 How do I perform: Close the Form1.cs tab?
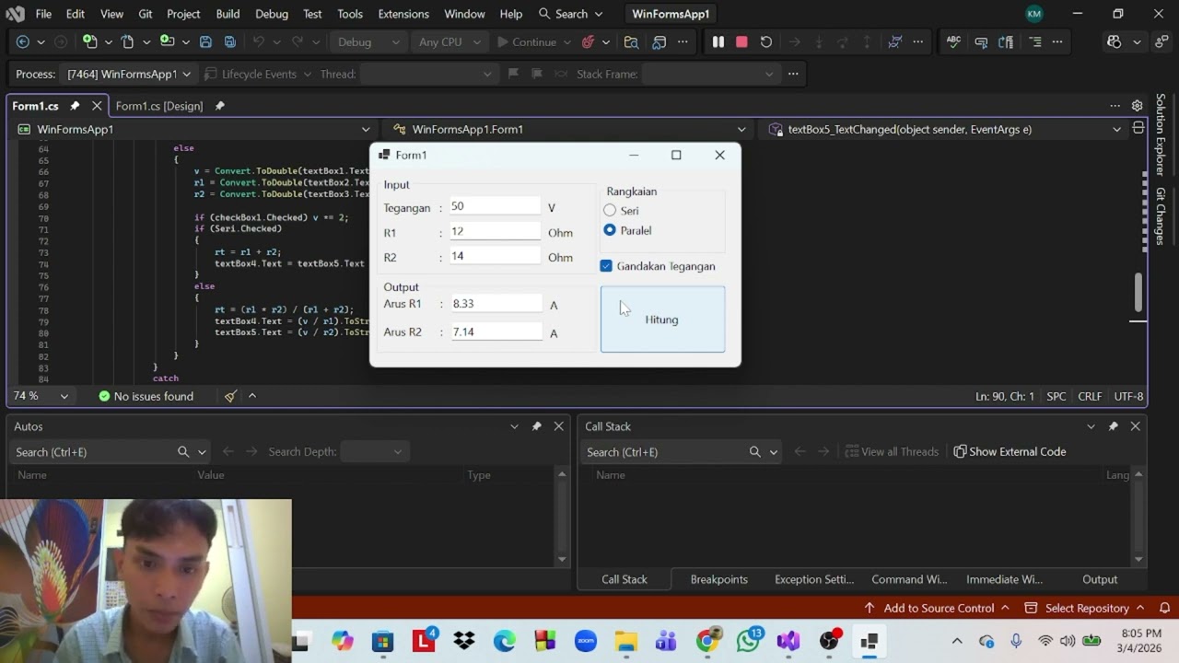[97, 106]
